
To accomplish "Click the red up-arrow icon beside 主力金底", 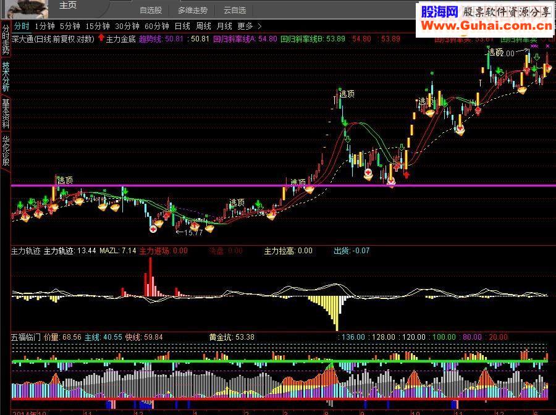I will (x=101, y=38).
